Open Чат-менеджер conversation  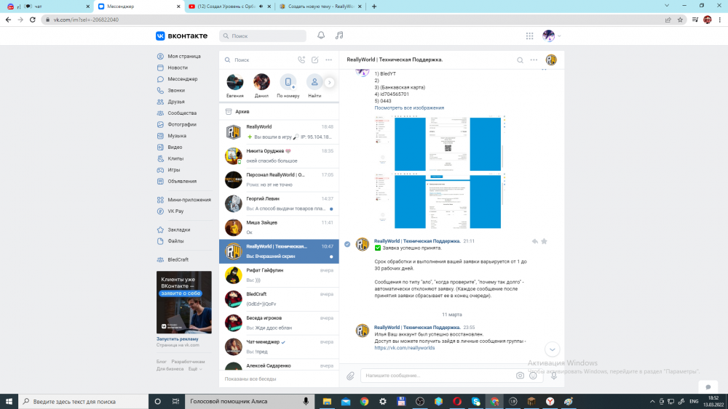pos(279,347)
